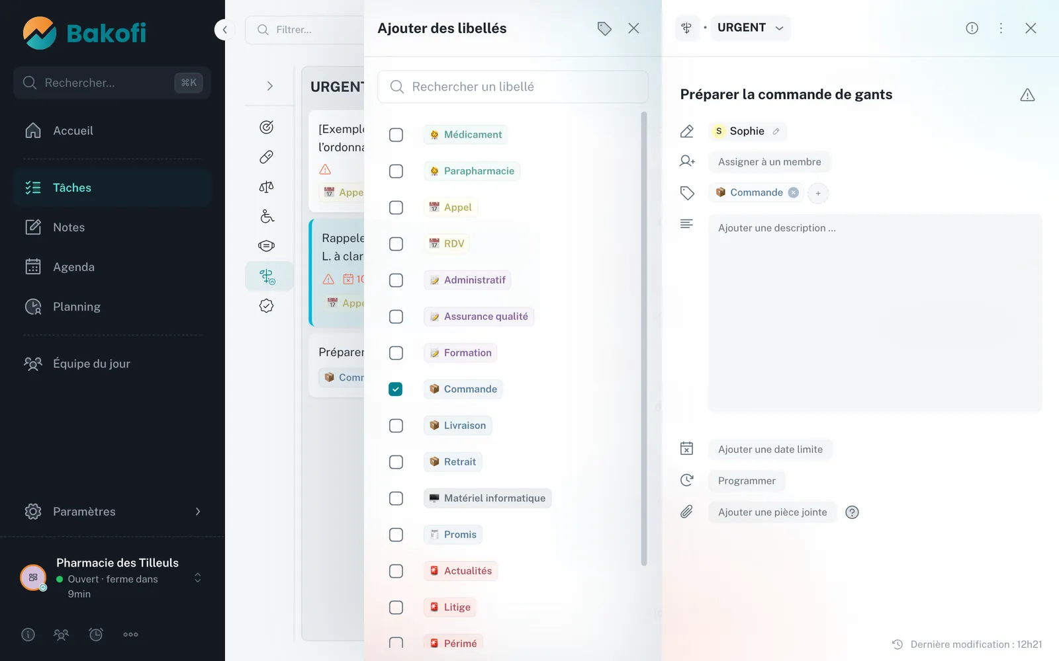
Task: Select the pill/medication category icon
Action: (267, 157)
